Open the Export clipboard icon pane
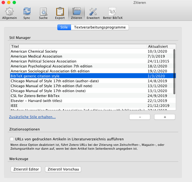 click(60, 12)
